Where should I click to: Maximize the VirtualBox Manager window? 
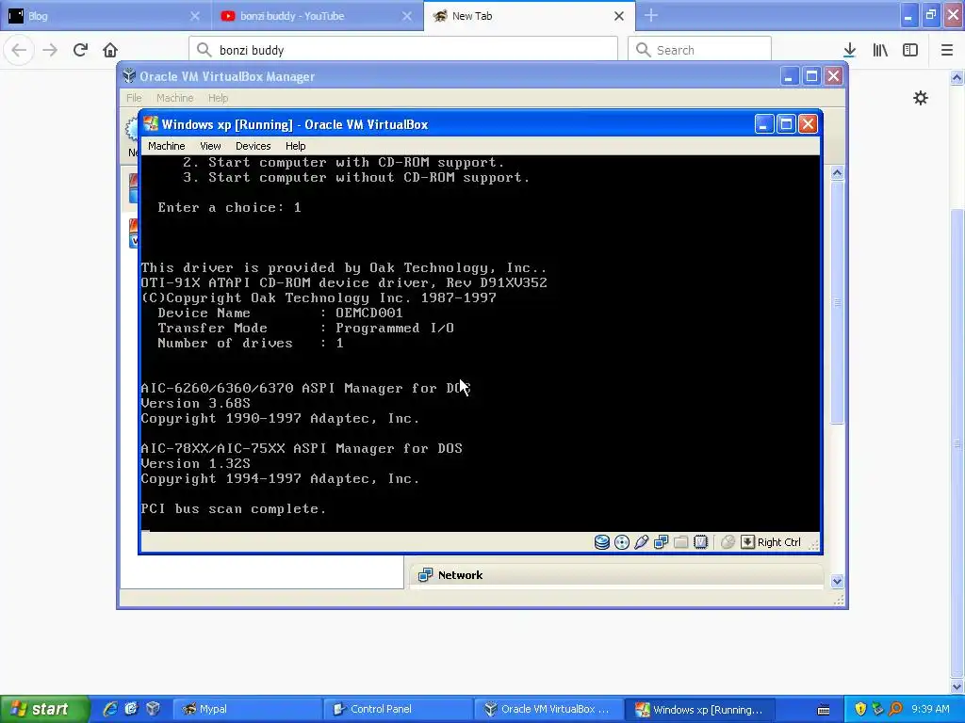[x=811, y=76]
